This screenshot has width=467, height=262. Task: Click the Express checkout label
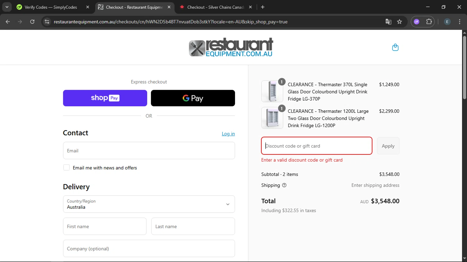(149, 82)
